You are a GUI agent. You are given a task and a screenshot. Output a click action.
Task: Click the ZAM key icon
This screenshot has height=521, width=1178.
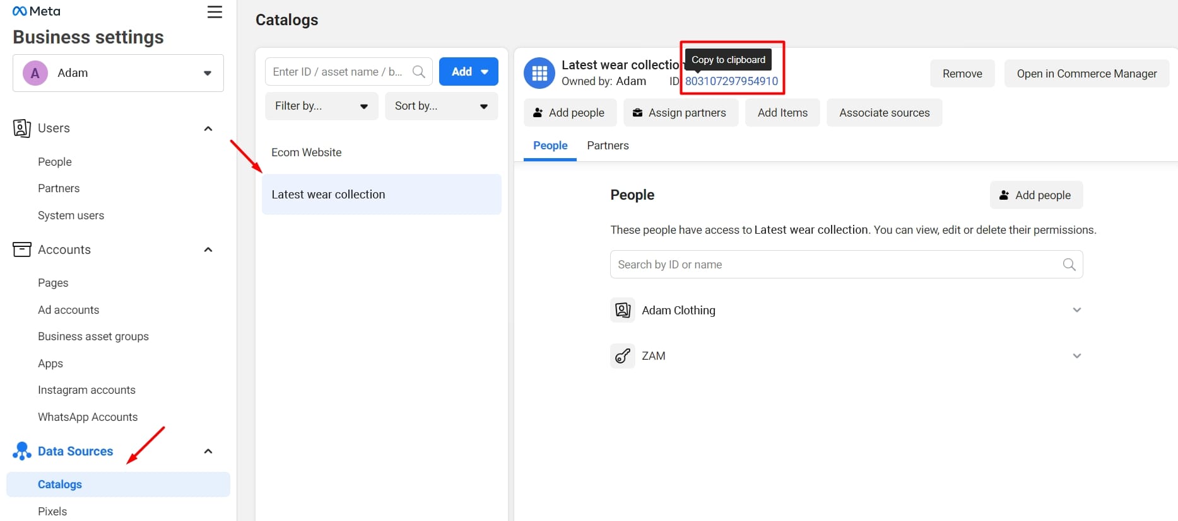623,356
